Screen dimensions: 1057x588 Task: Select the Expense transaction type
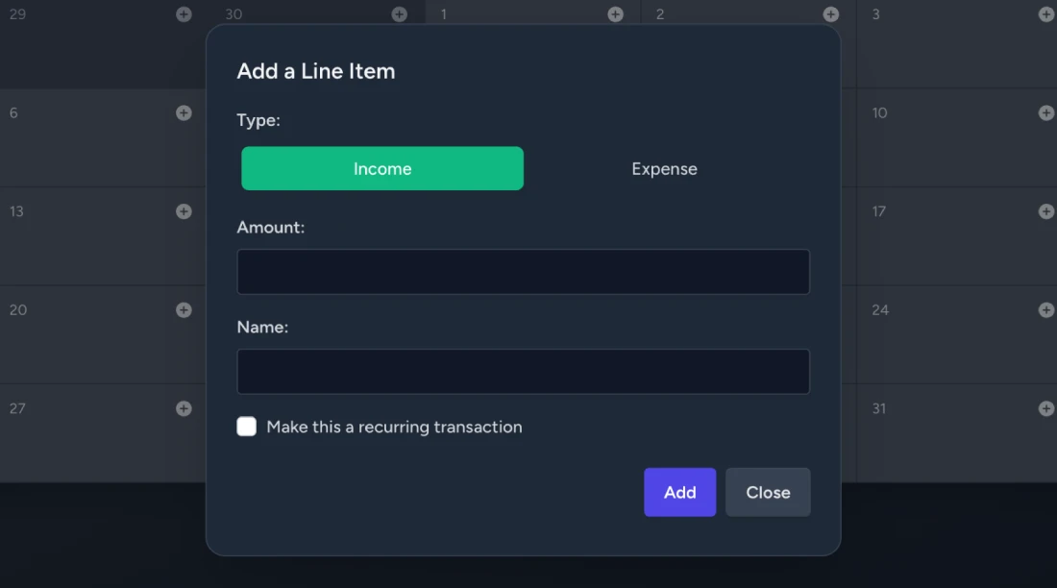coord(664,168)
